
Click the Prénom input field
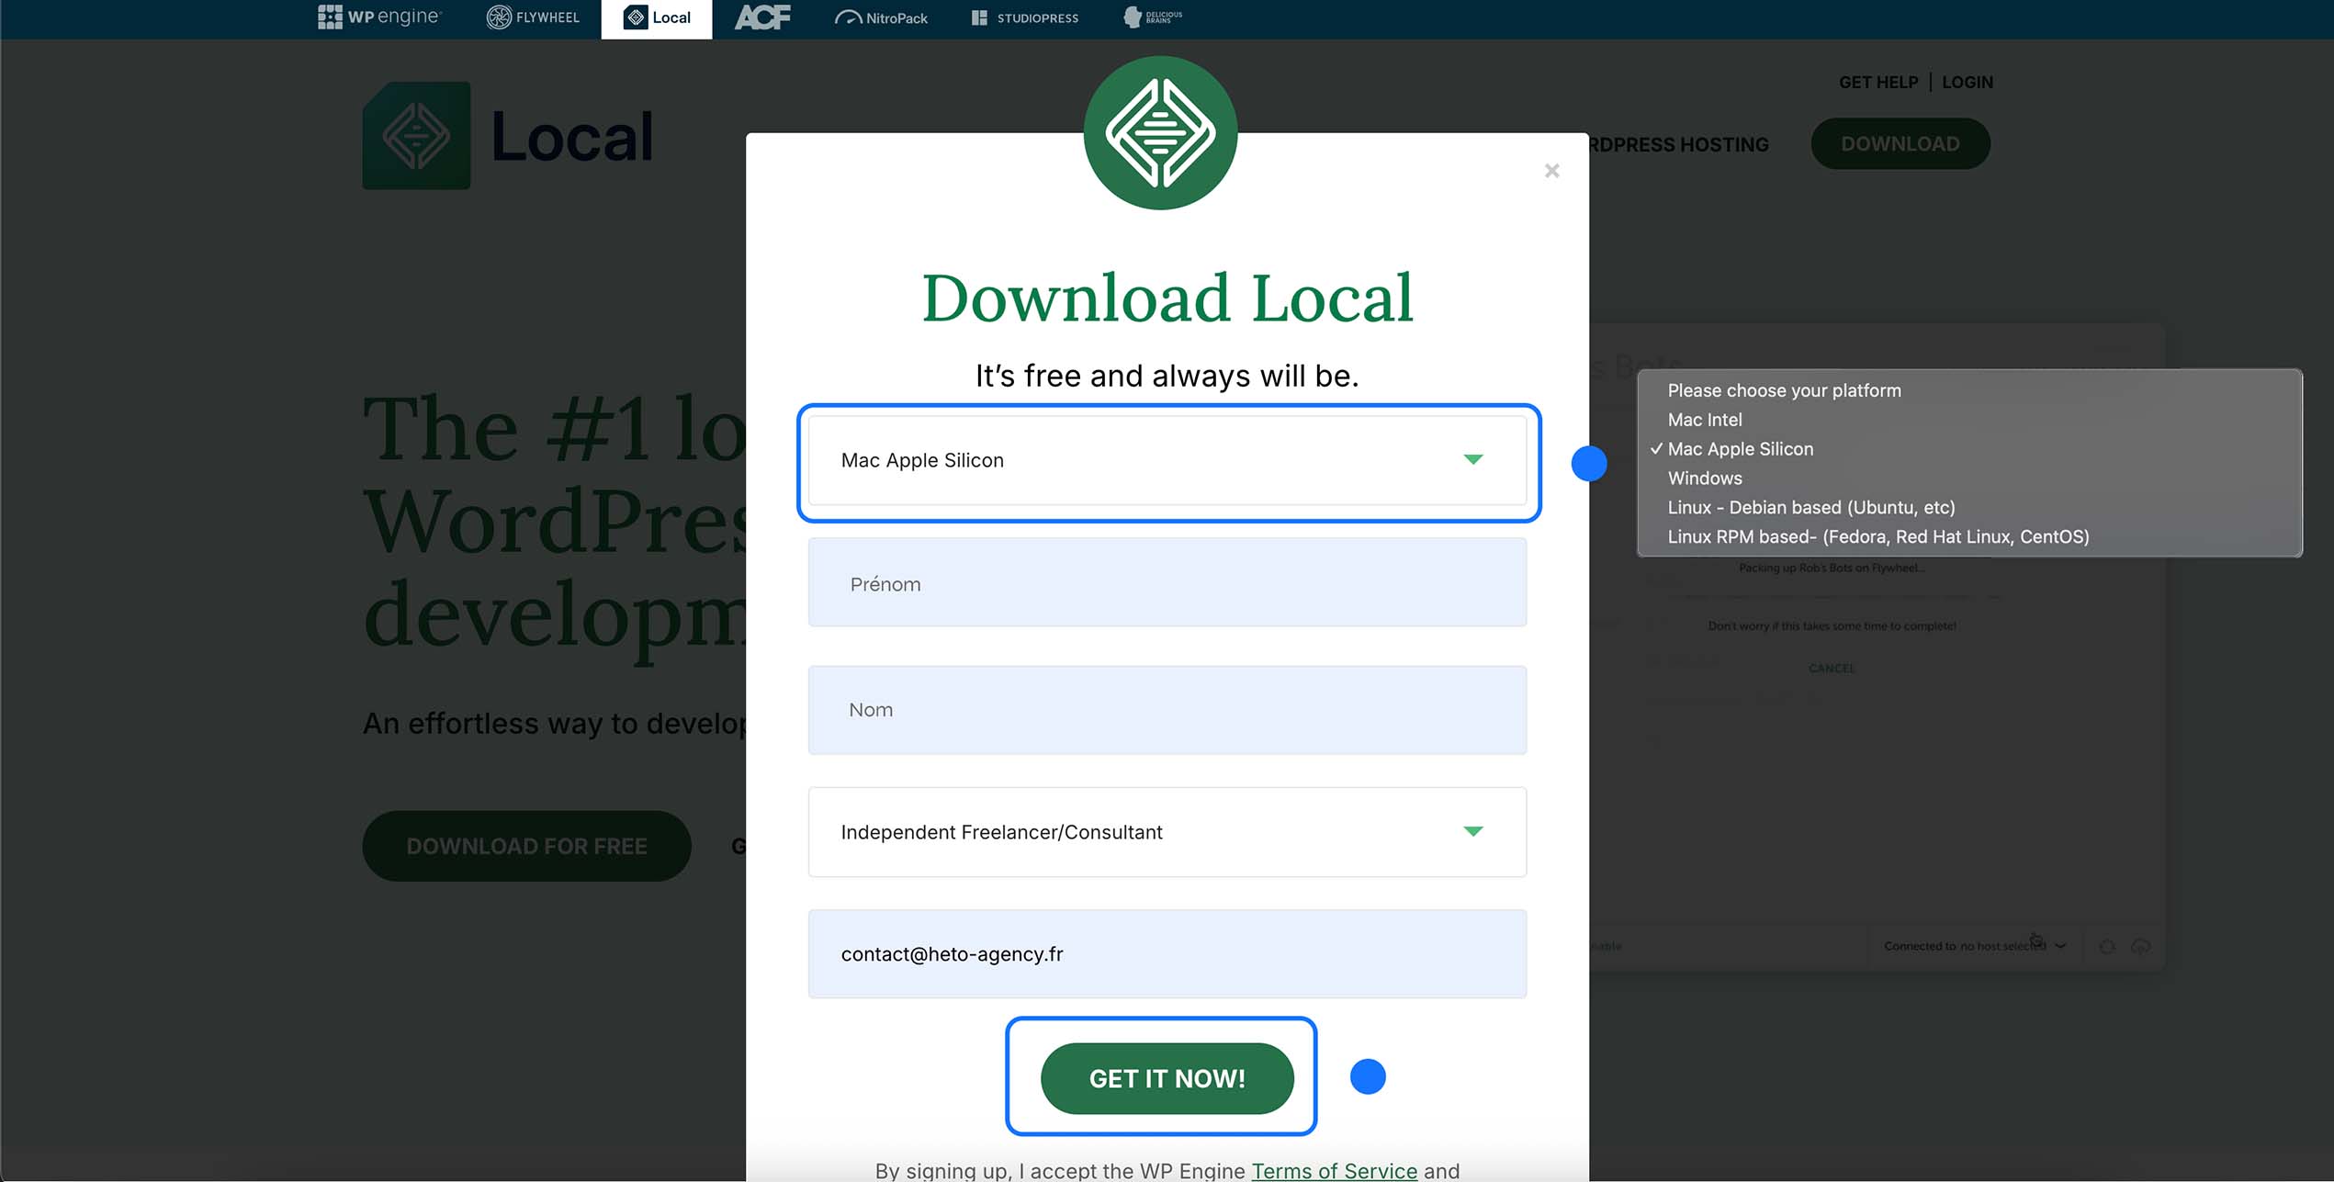pyautogui.click(x=1167, y=583)
